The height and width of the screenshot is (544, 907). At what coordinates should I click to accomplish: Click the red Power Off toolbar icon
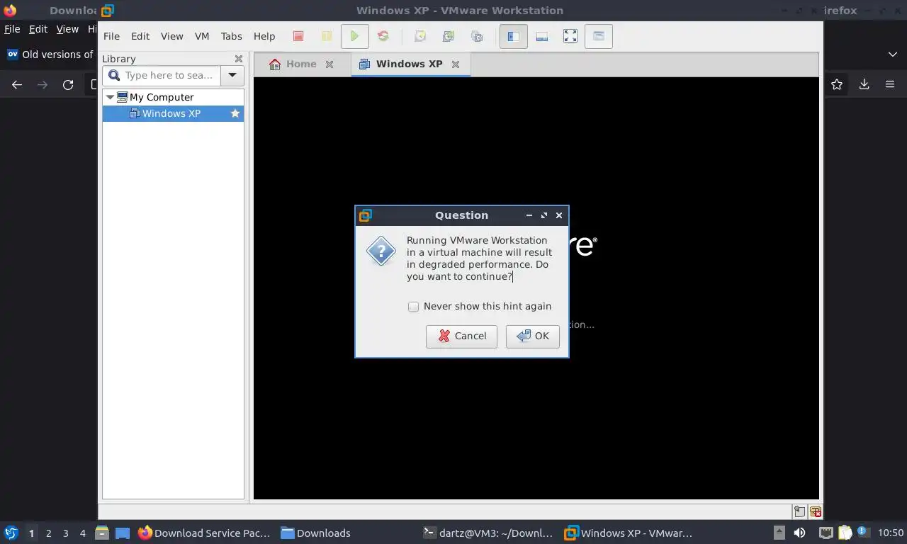click(298, 36)
